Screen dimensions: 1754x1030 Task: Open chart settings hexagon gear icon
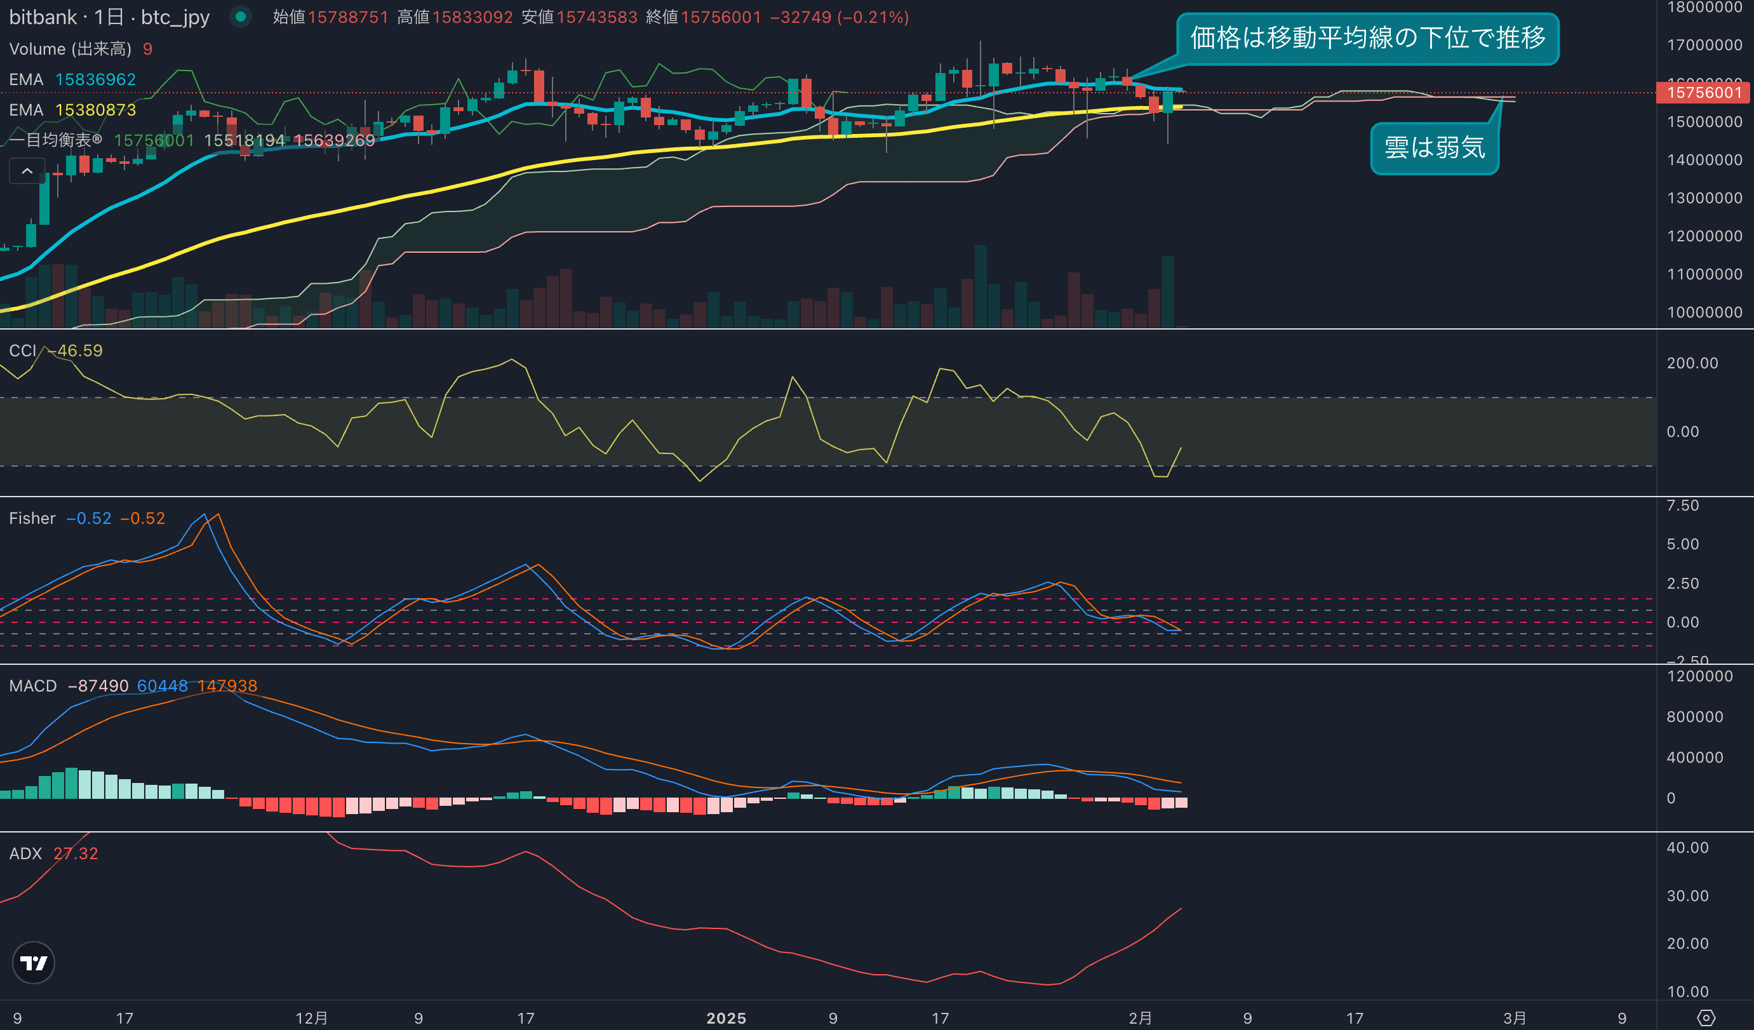[x=1706, y=1017]
